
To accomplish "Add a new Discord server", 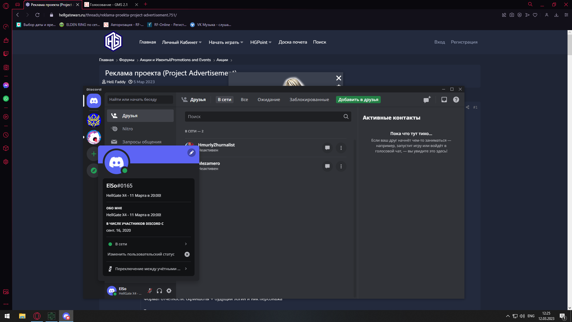I will (x=94, y=154).
